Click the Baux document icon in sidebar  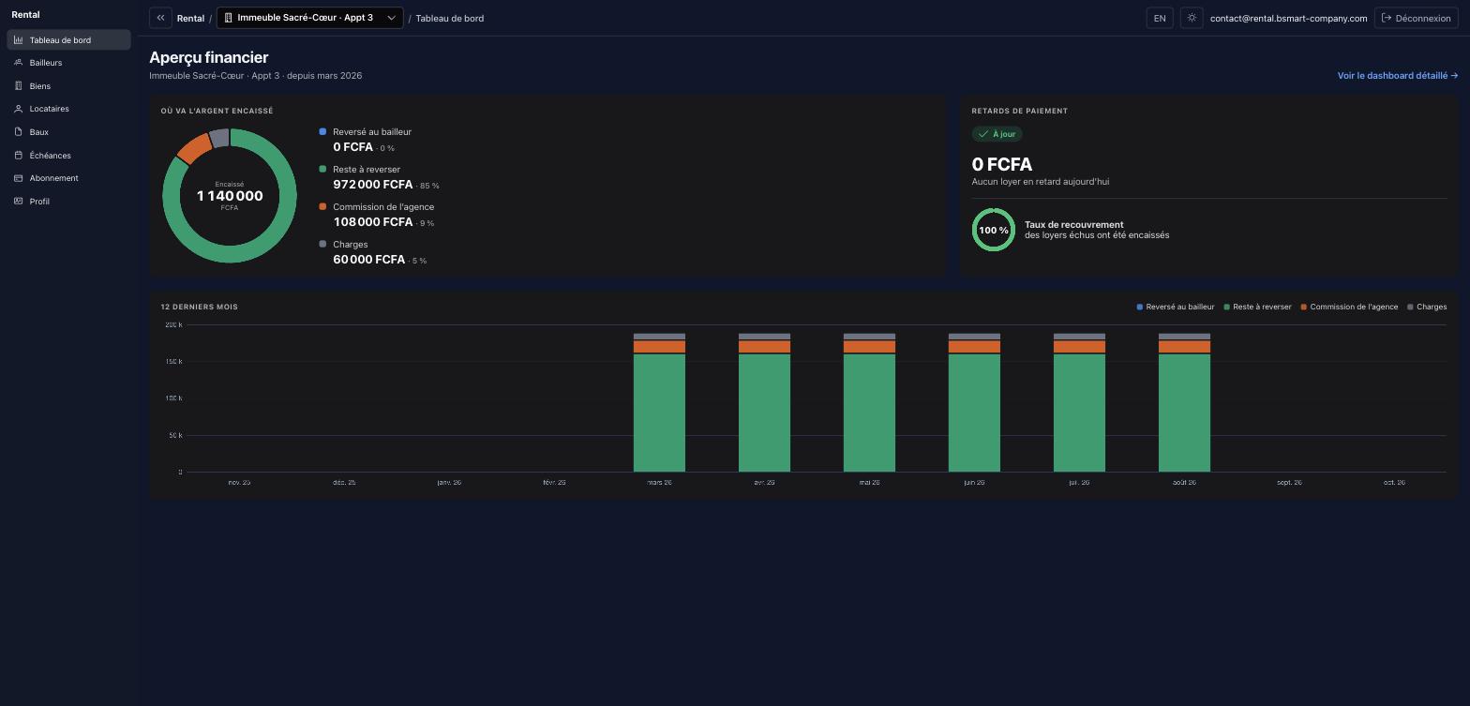click(x=18, y=132)
